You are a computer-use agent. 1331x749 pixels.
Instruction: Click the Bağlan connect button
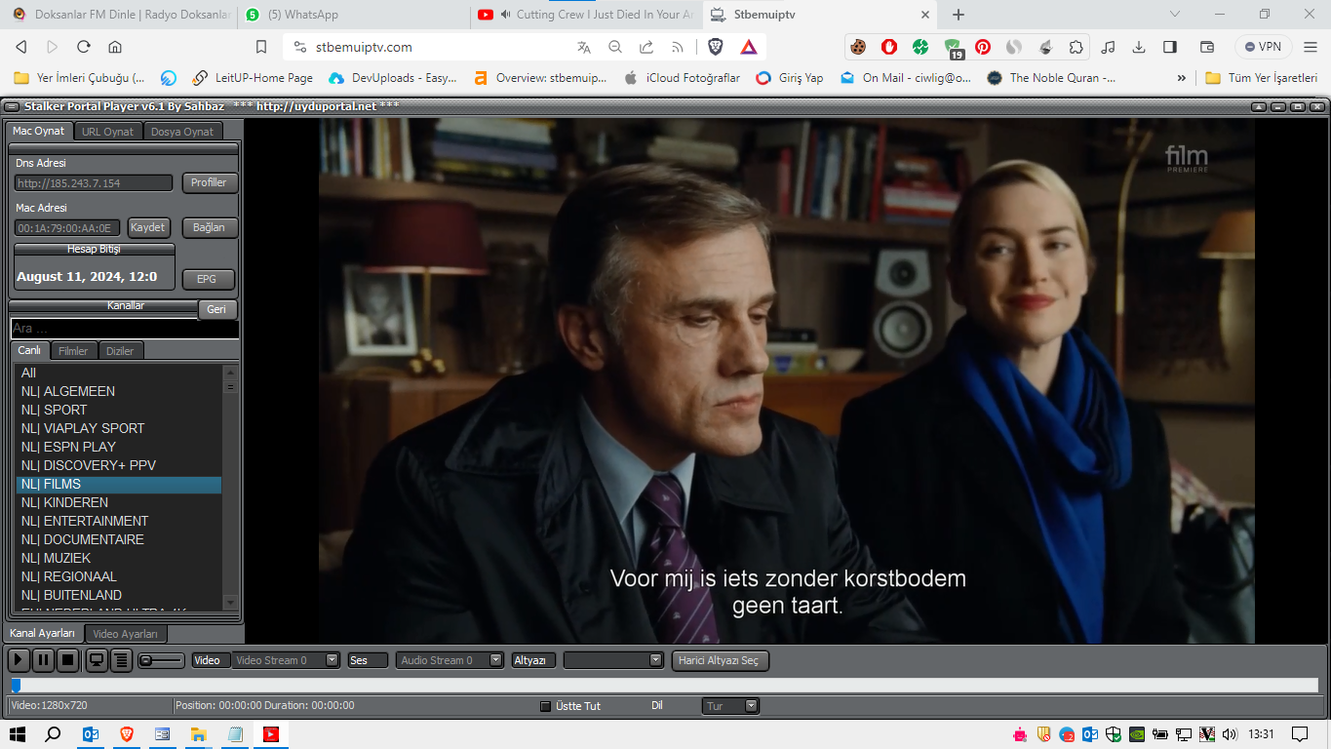click(x=209, y=227)
